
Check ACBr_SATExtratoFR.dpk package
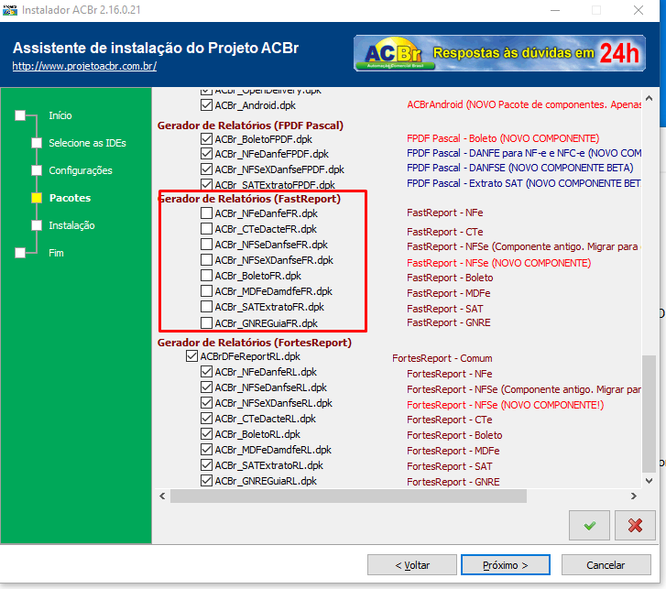pos(206,306)
